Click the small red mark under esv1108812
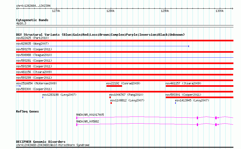 tap(111, 103)
